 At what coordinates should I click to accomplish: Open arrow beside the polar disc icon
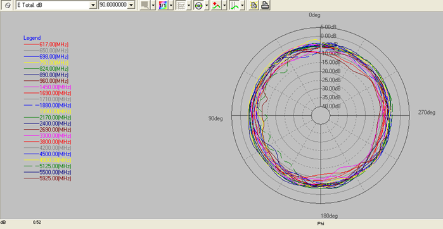click(207, 5)
